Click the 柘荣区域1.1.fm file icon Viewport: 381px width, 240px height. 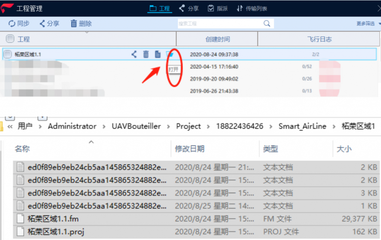tap(20, 219)
